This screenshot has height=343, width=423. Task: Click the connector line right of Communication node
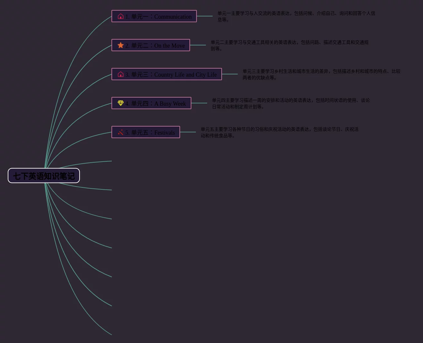(205, 16)
